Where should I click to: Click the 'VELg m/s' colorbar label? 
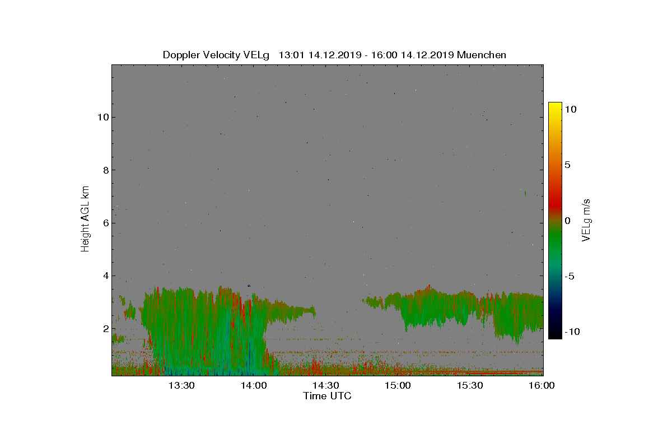[587, 220]
